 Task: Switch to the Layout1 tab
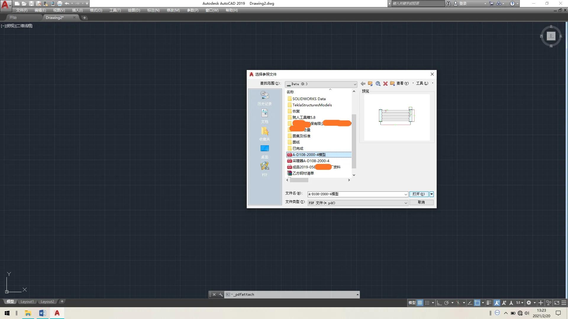click(27, 302)
